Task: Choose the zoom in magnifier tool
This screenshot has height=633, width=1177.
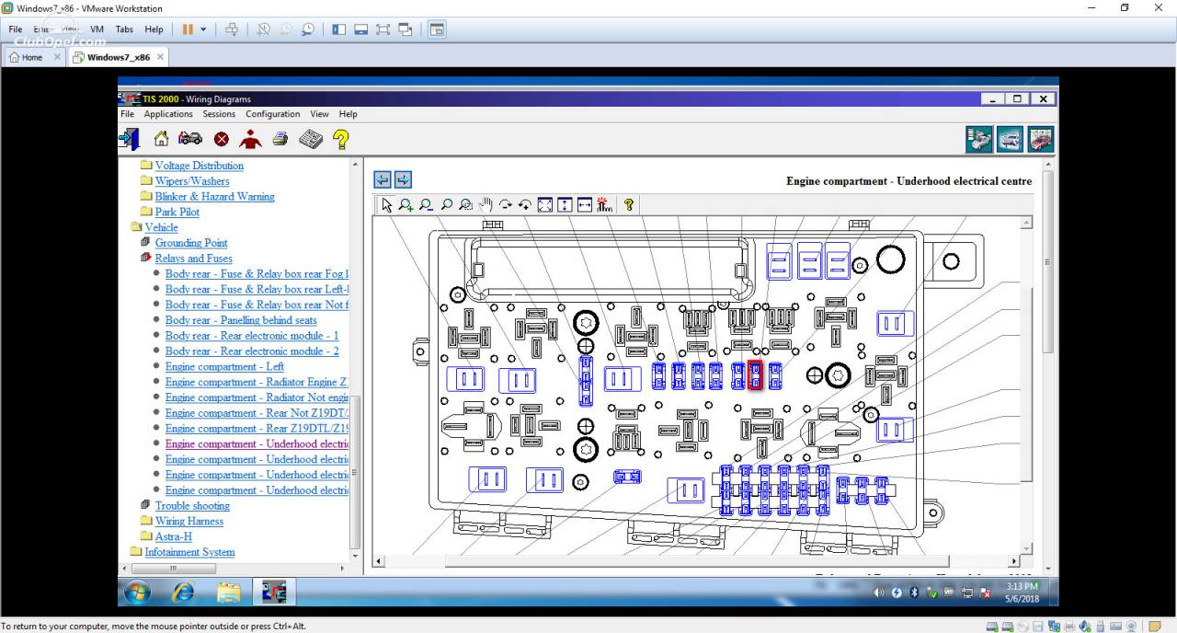Action: pos(406,205)
